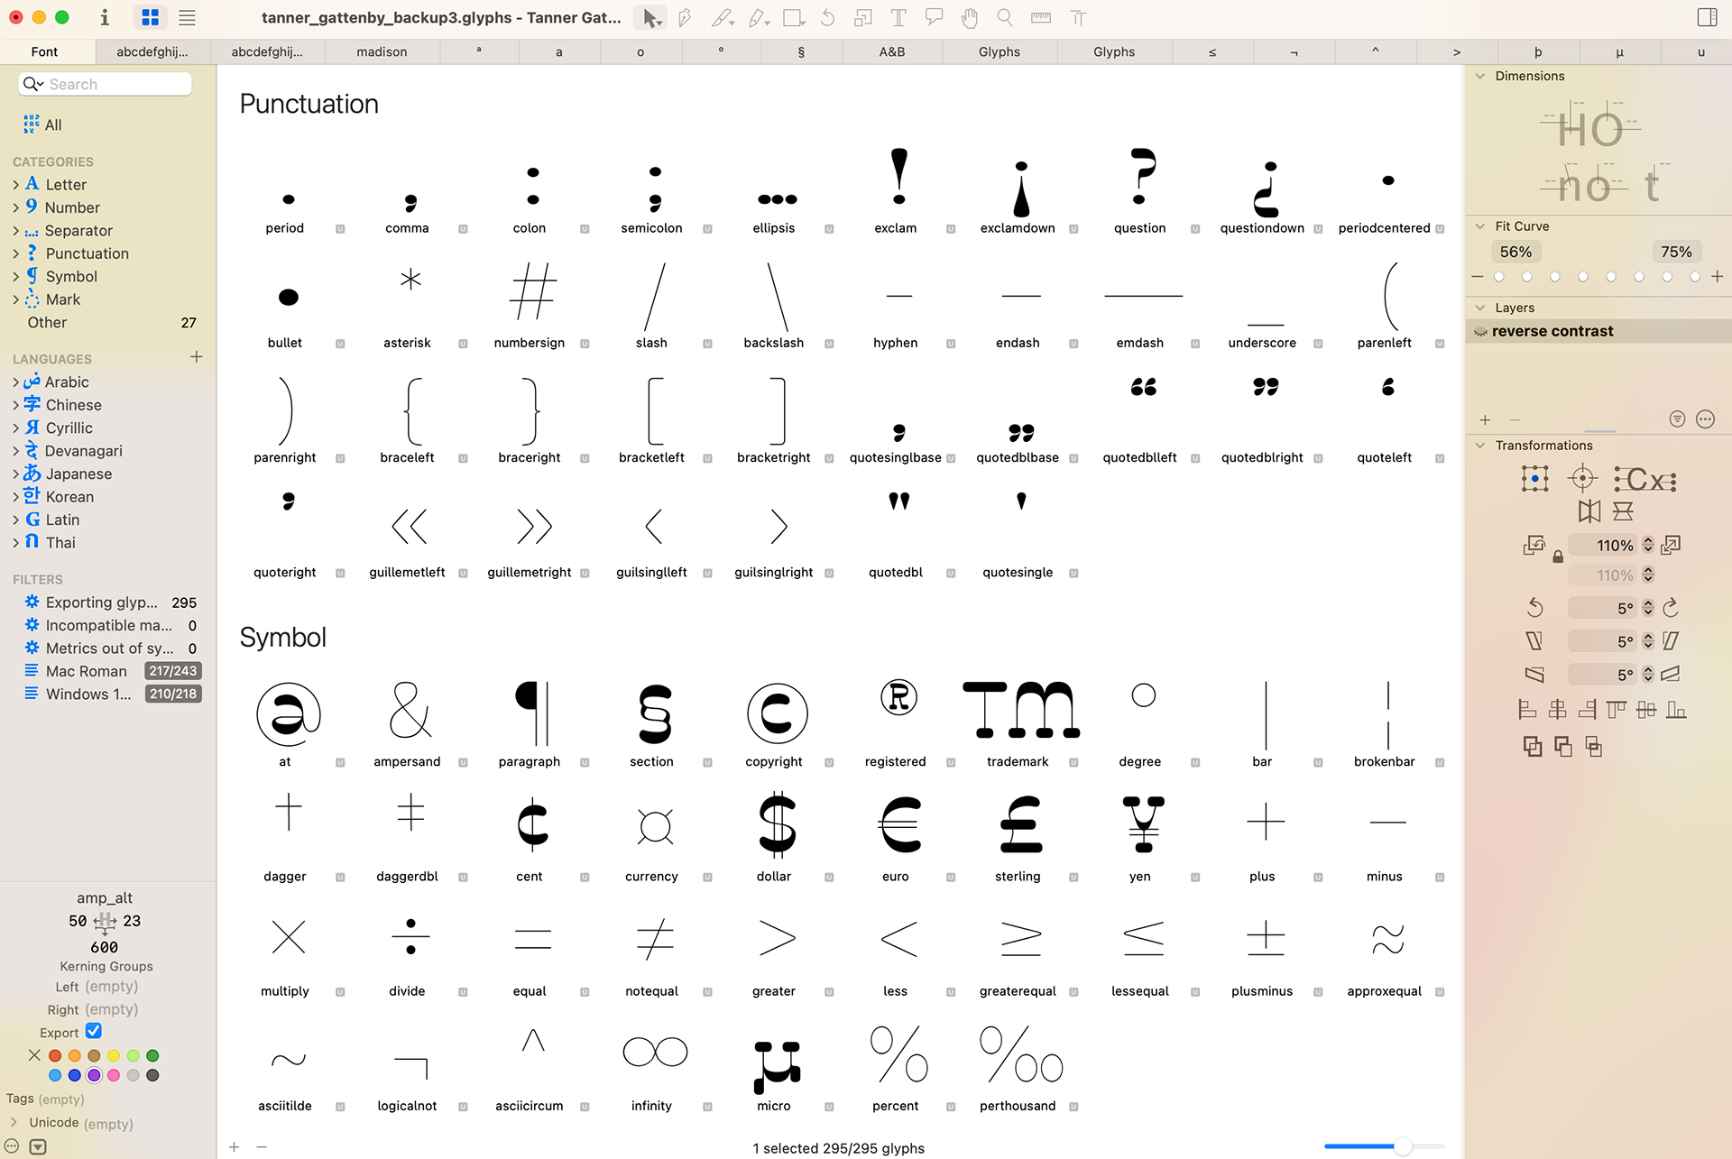Select the Scale tool in toolbar
Screen dimensions: 1732x1159
[862, 17]
